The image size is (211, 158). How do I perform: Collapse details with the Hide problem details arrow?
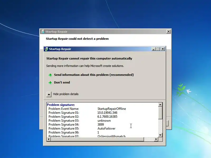pos(49,94)
